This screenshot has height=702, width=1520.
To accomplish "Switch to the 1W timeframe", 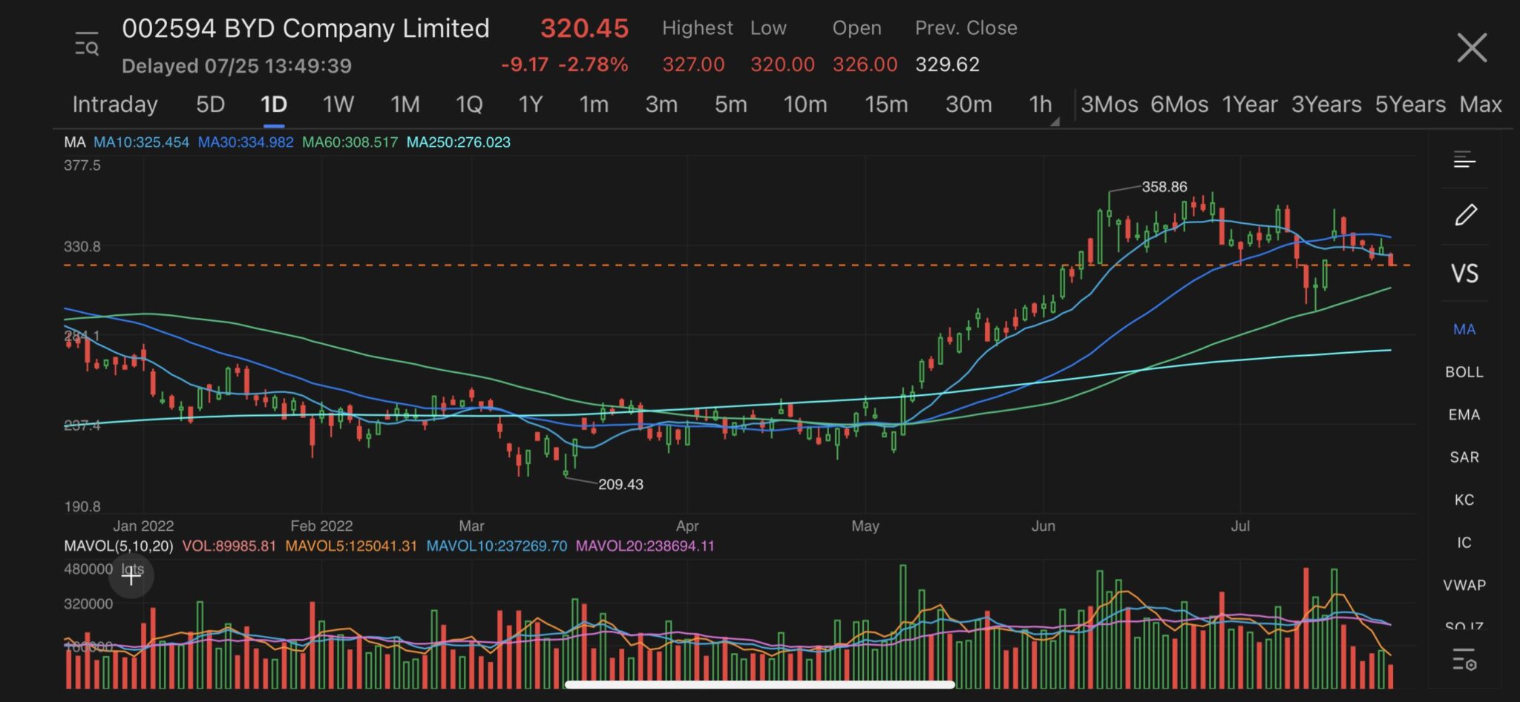I will click(x=338, y=105).
